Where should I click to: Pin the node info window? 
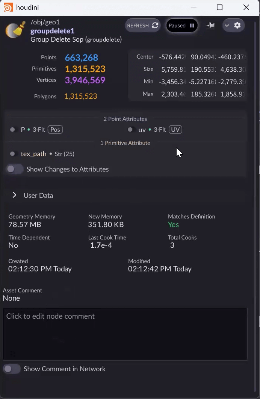[x=210, y=26]
